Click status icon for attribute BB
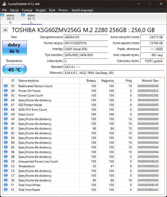 pos(6,156)
